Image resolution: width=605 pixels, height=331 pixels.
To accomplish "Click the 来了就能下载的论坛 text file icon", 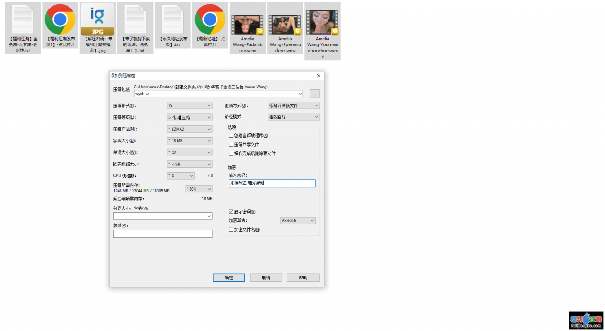I will click(135, 20).
